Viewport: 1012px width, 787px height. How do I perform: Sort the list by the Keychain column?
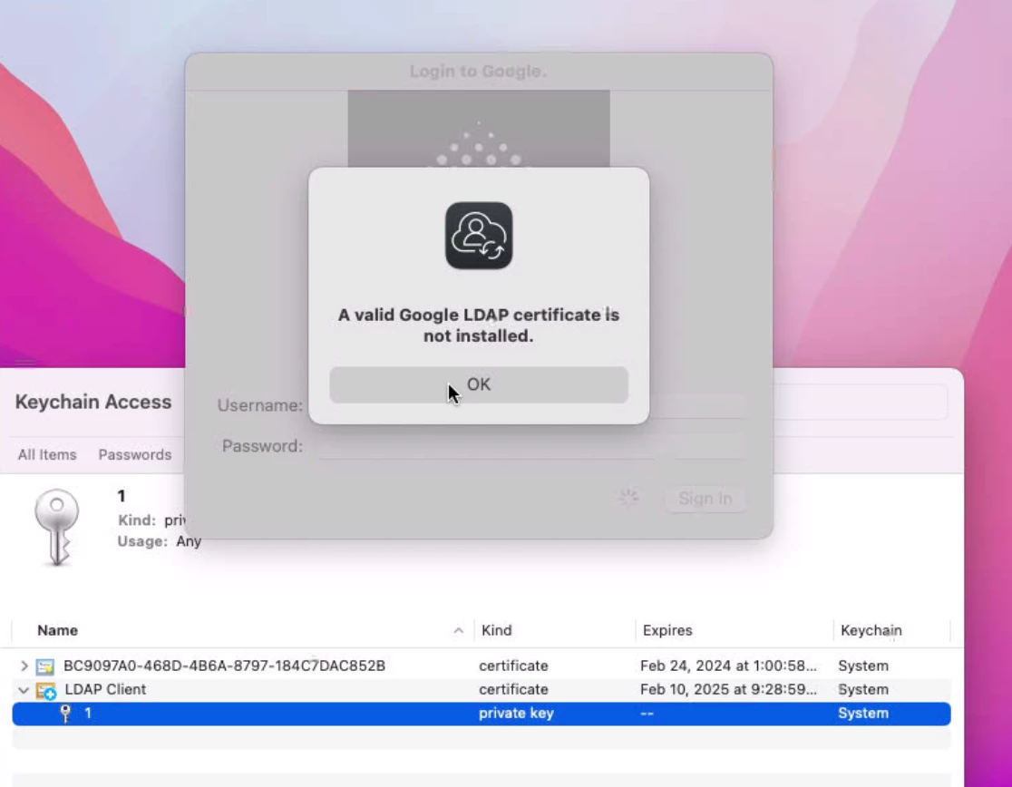(871, 630)
